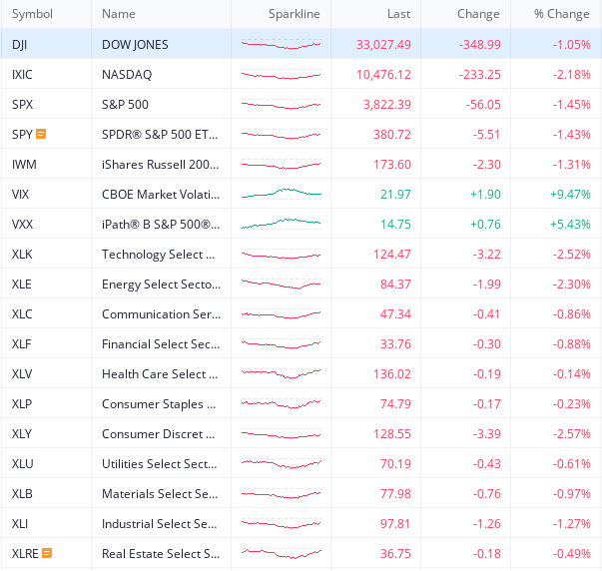Screen dimensions: 602x571
Task: Open the XLV sparkline chart
Action: (x=282, y=373)
